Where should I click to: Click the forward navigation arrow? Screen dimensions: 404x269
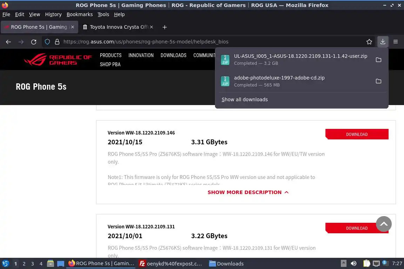point(21,42)
